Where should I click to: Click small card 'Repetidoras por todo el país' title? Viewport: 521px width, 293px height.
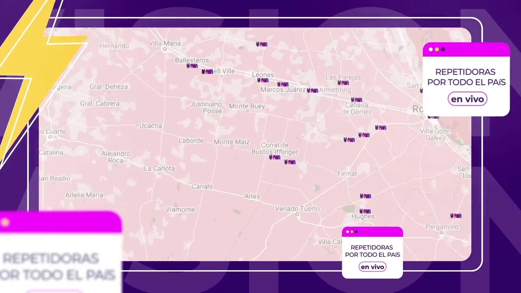click(372, 251)
